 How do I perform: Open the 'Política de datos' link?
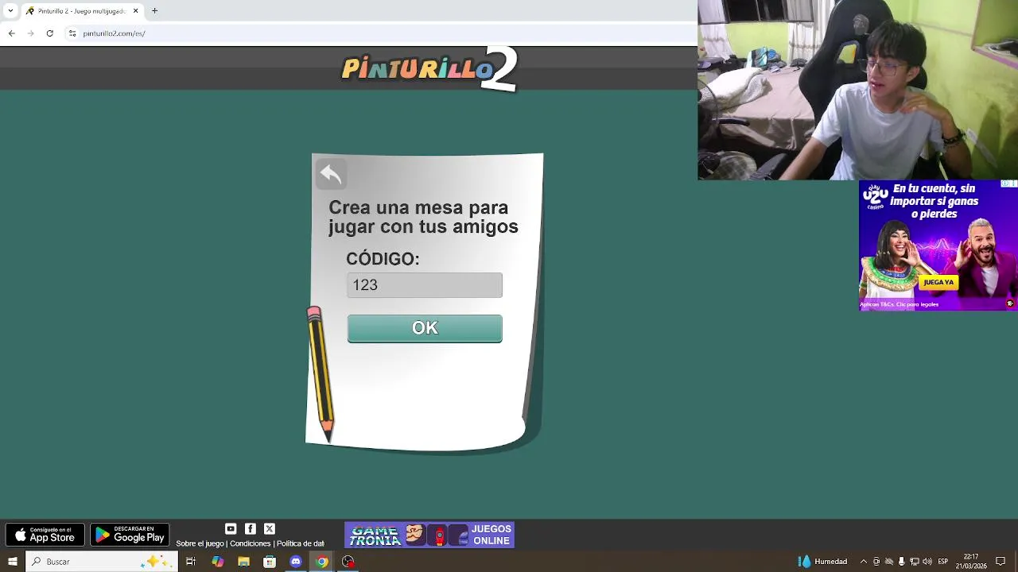(x=301, y=543)
